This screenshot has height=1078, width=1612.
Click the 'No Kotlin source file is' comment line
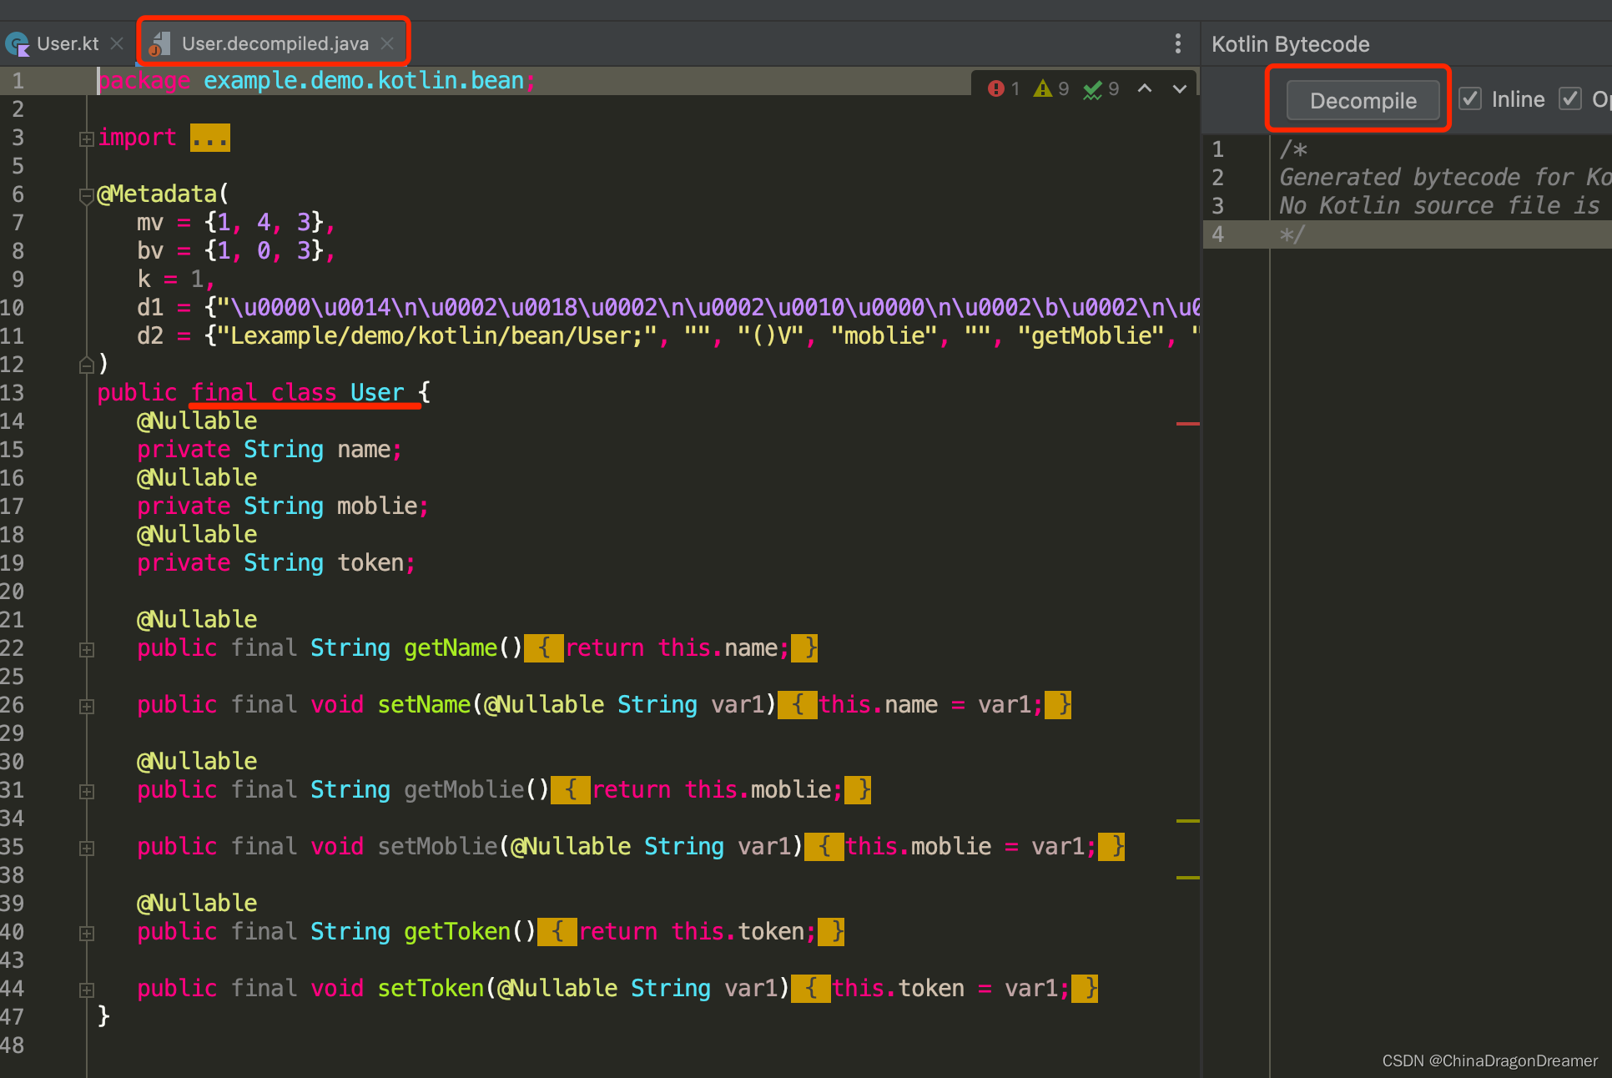(1439, 205)
